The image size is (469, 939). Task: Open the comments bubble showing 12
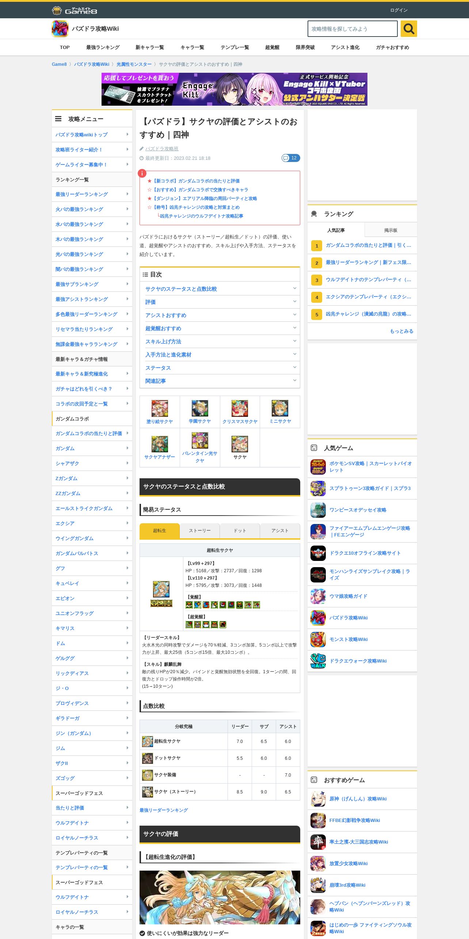(x=291, y=158)
